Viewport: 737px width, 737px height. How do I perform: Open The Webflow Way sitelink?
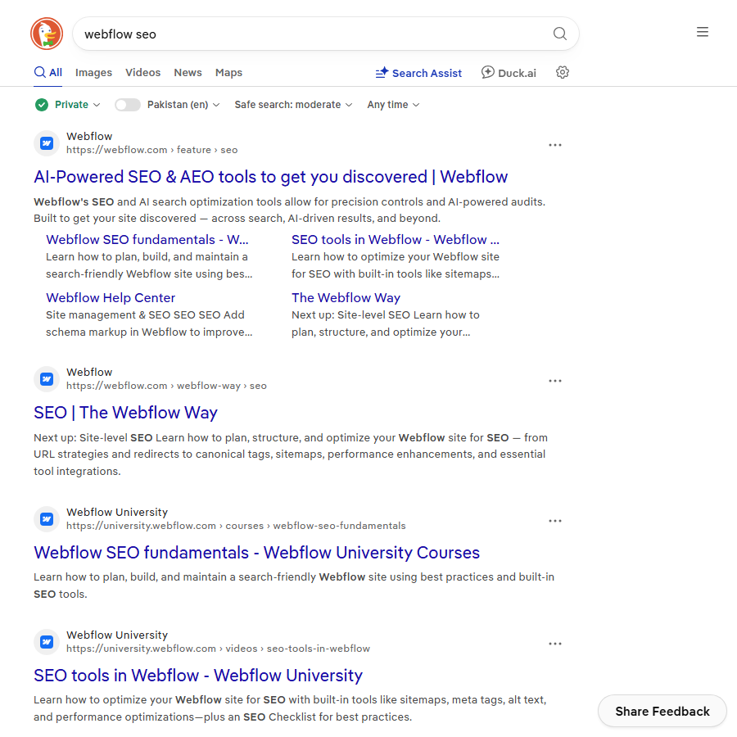coord(346,298)
